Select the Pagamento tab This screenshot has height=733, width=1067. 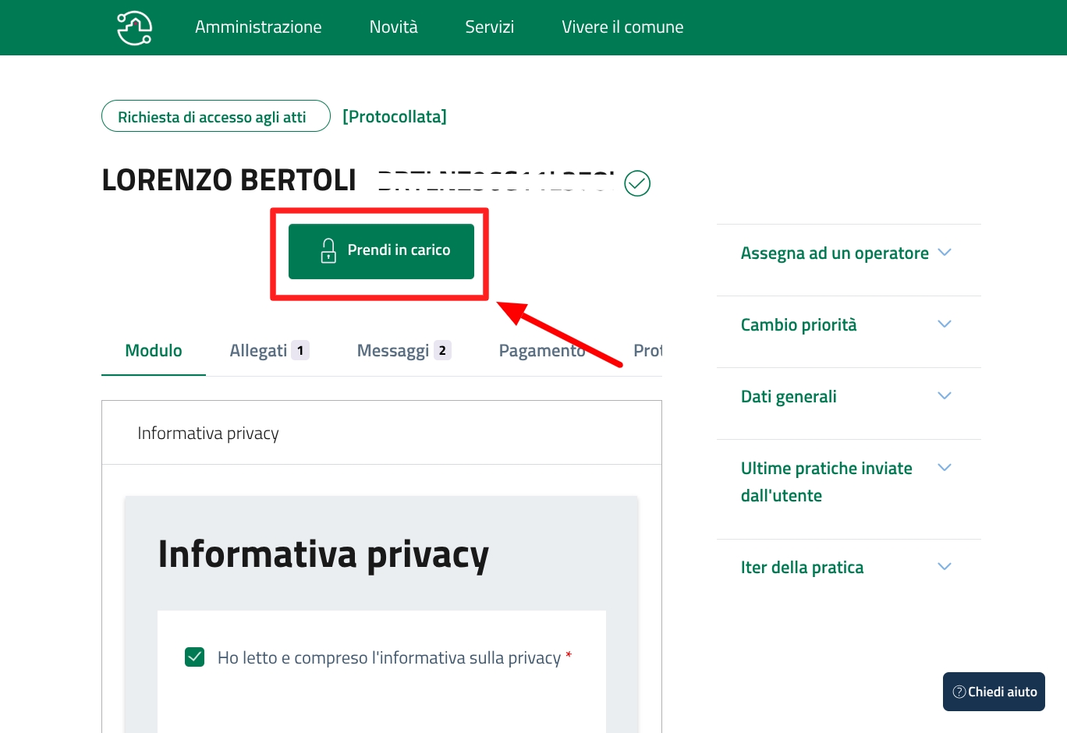tap(541, 351)
